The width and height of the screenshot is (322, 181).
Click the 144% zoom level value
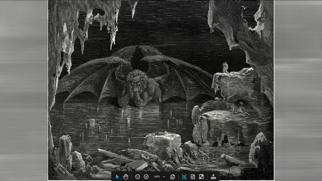coord(157,177)
